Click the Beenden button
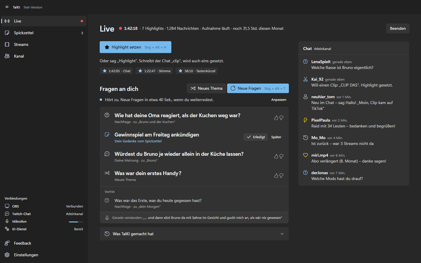Image resolution: width=421 pixels, height=263 pixels. click(398, 28)
